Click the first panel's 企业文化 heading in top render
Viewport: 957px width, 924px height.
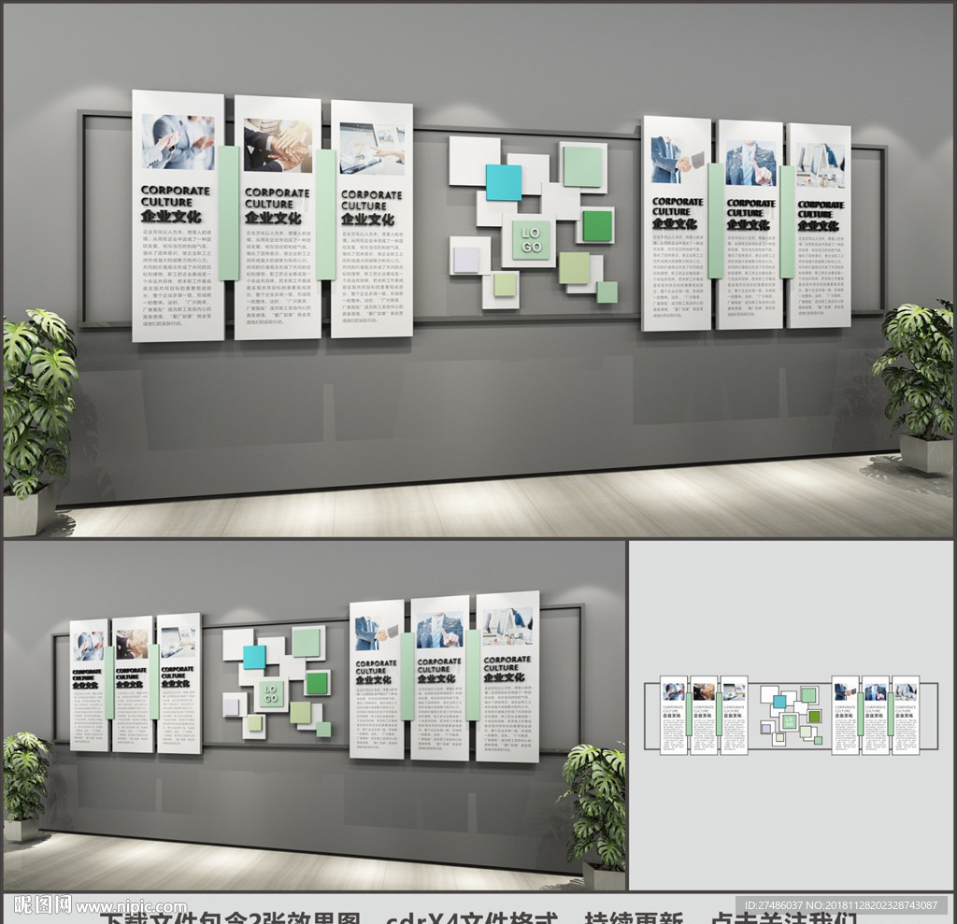tap(171, 216)
